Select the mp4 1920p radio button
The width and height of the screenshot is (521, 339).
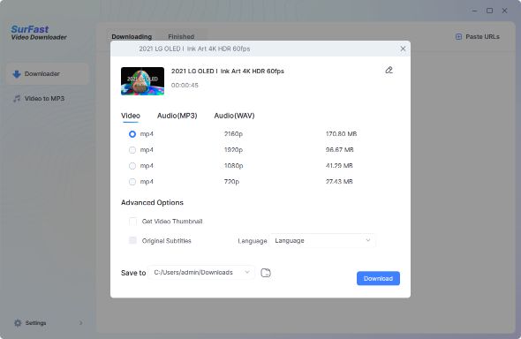pos(132,150)
